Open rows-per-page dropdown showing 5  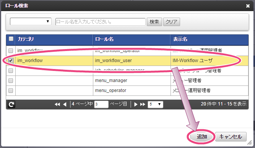(x=155, y=104)
